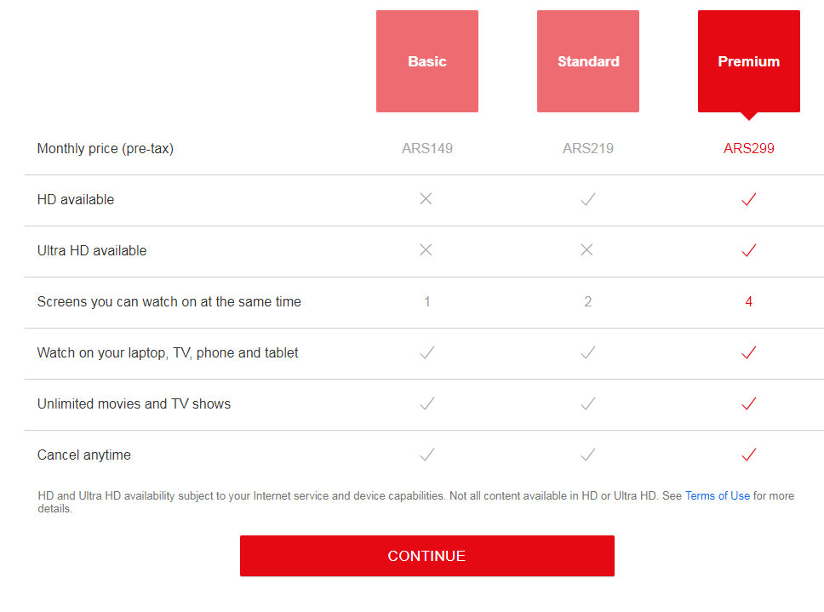824x612 pixels.
Task: Click the Standard checkmark for laptop and TV watching
Action: point(587,352)
